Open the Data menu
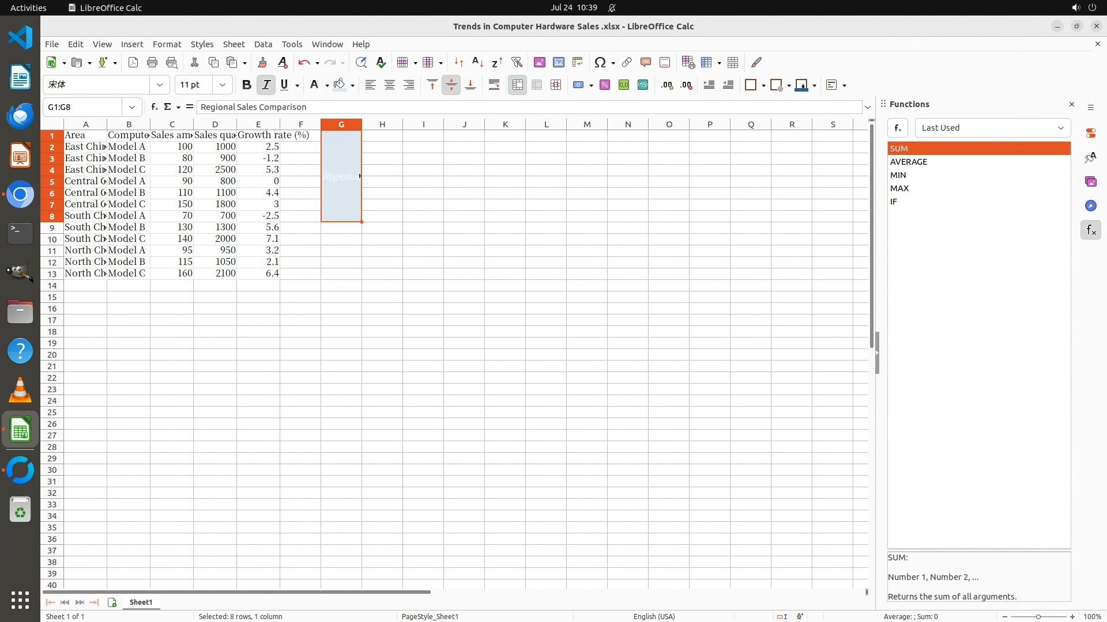The height and width of the screenshot is (622, 1107). 263,44
